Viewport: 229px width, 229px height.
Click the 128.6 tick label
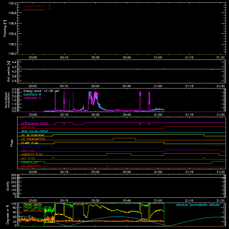(x=12, y=23)
